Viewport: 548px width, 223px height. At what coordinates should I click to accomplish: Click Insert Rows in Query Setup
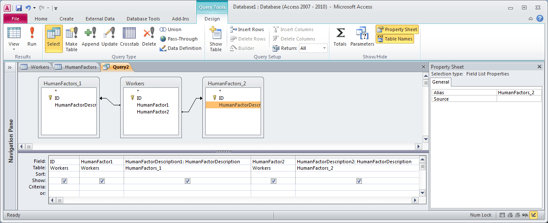(x=247, y=29)
